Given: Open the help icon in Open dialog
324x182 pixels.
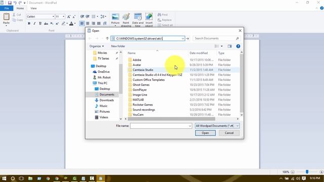Looking at the screenshot, I should 238,46.
